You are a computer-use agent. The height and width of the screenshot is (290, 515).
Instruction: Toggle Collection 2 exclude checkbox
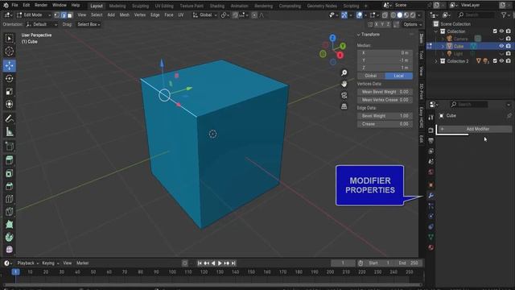click(495, 61)
